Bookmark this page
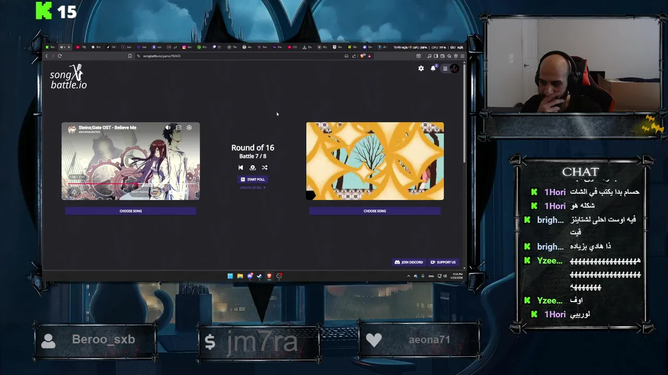This screenshot has height=375, width=668. click(x=130, y=56)
